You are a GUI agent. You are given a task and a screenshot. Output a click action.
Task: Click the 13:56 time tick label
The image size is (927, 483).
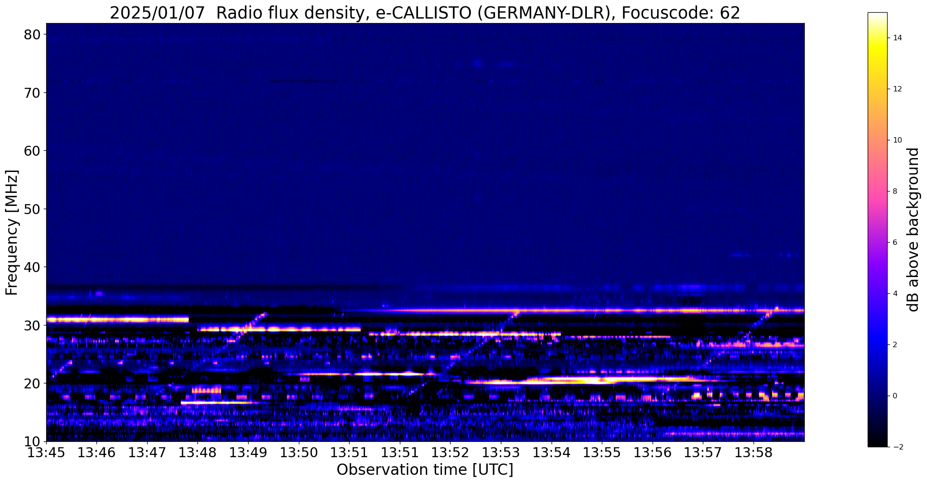(x=653, y=453)
